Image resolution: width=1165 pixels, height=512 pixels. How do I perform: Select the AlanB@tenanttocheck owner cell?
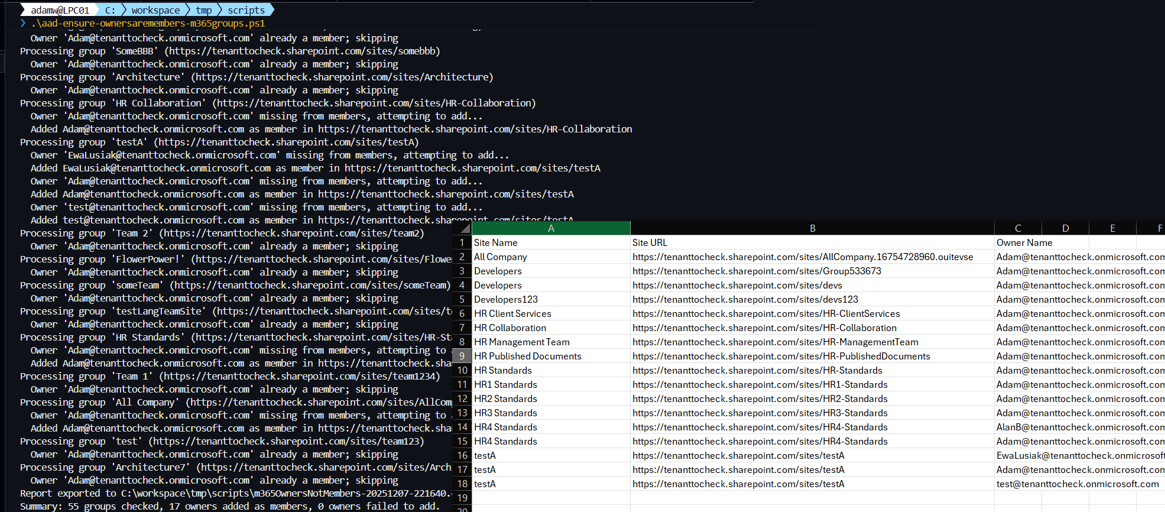pyautogui.click(x=1080, y=427)
